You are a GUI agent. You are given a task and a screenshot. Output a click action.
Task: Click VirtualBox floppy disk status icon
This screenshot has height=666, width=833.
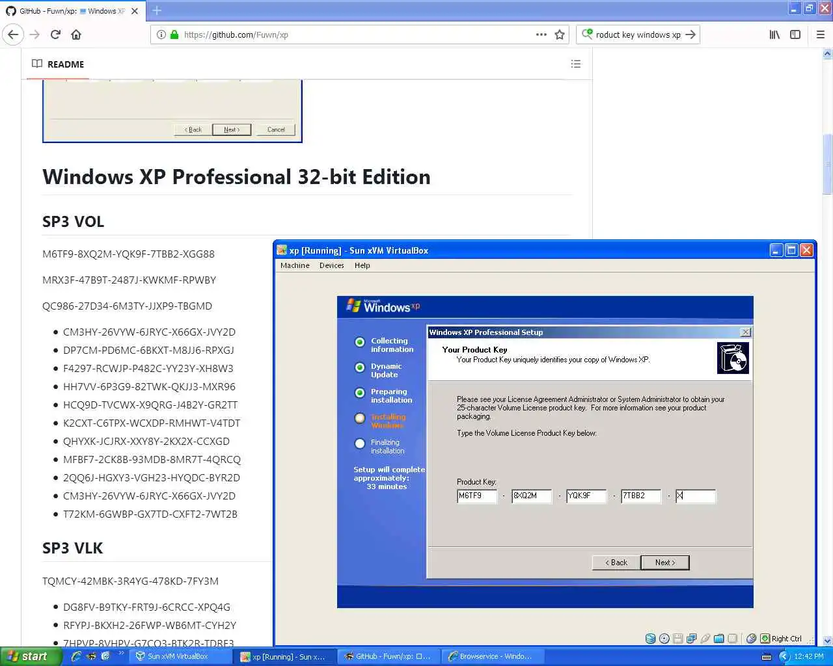pyautogui.click(x=677, y=639)
